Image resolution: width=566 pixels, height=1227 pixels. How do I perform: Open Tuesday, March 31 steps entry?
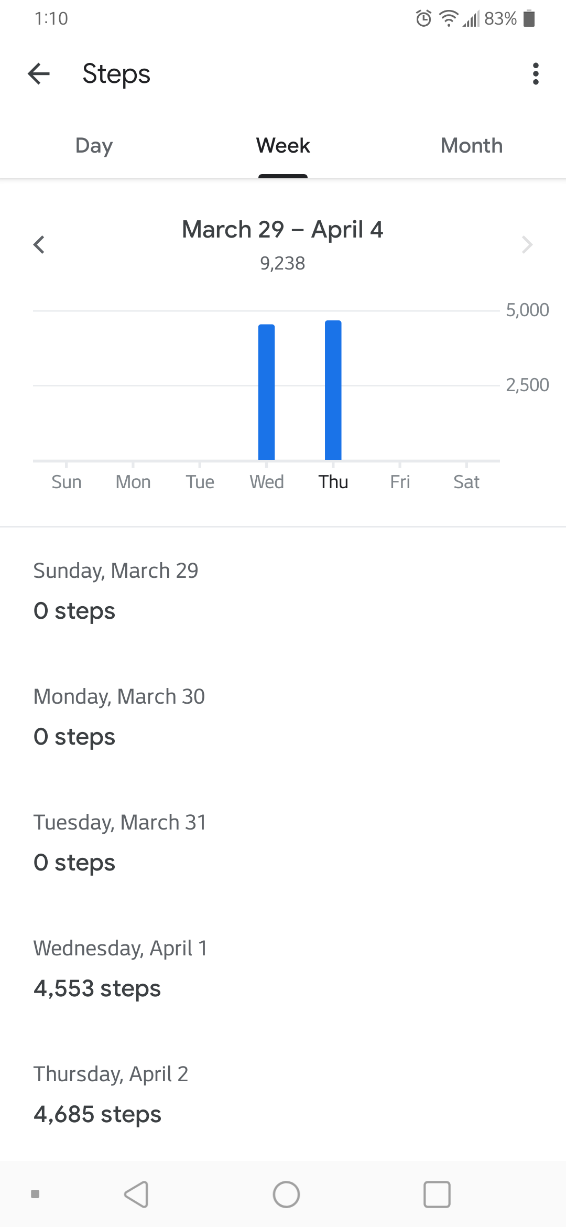[283, 843]
